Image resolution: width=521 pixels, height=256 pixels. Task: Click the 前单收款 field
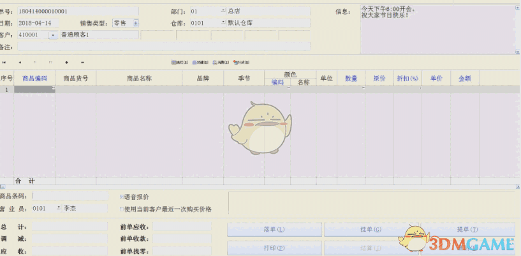coord(182,239)
